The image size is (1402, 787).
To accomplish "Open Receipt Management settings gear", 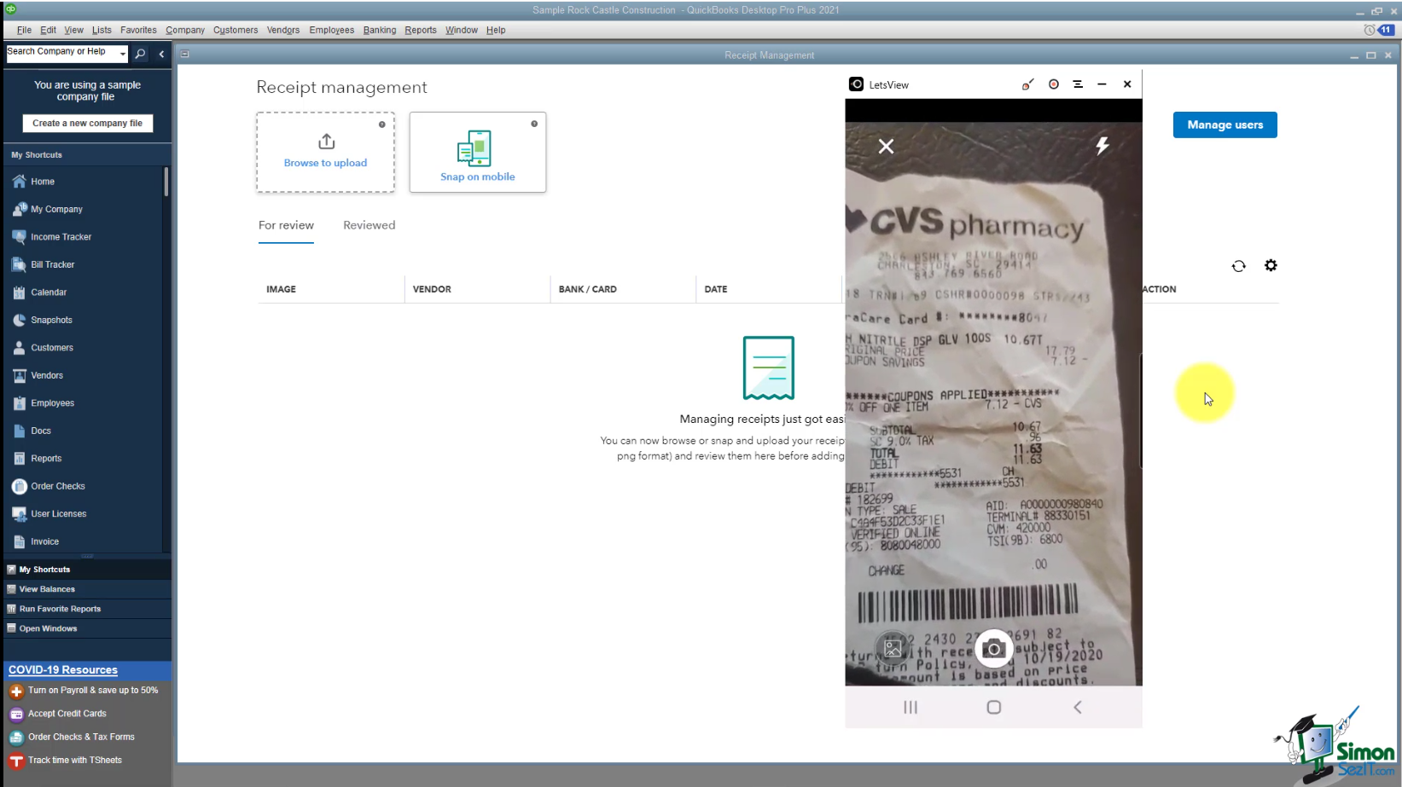I will tap(1271, 265).
